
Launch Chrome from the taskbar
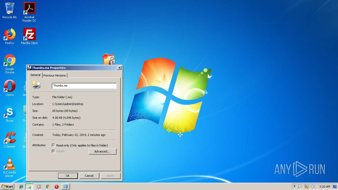pos(48,187)
